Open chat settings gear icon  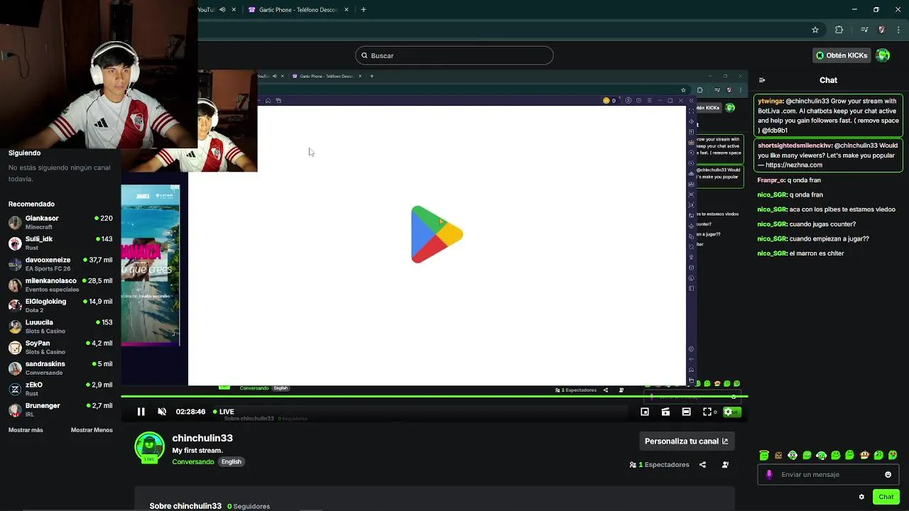tap(861, 497)
